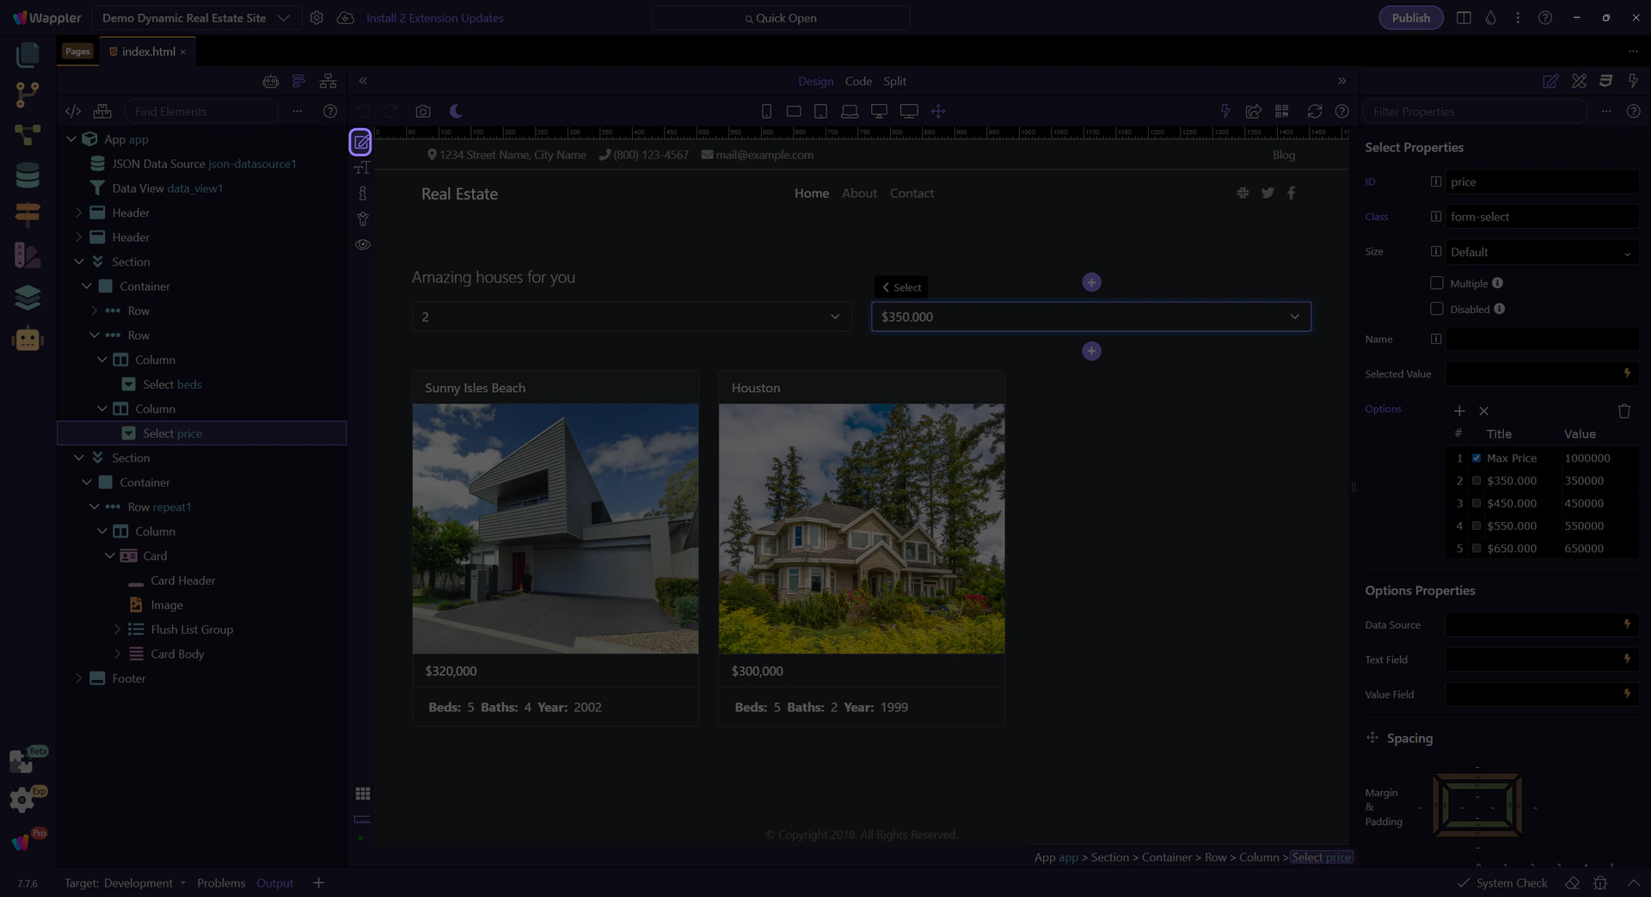Click the dark mode moon icon

click(456, 111)
